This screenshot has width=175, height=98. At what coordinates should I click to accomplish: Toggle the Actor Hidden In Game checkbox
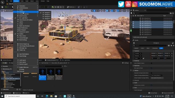(151, 63)
